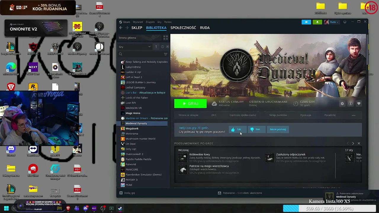This screenshot has height=213, width=379.
Task: Select Medieval Dynasty desktop shortcut
Action: pyautogui.click(x=77, y=49)
